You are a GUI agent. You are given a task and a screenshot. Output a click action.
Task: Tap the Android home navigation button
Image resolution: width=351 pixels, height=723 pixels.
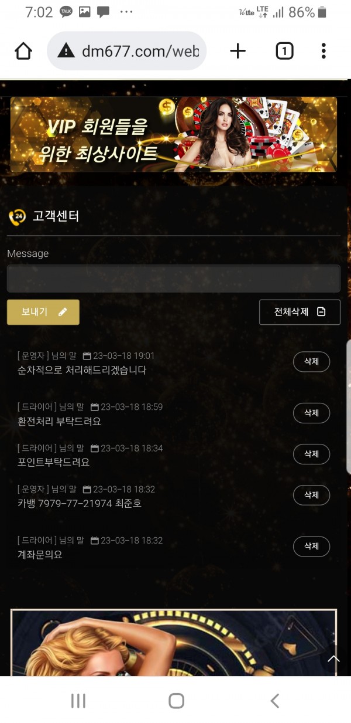point(176,701)
